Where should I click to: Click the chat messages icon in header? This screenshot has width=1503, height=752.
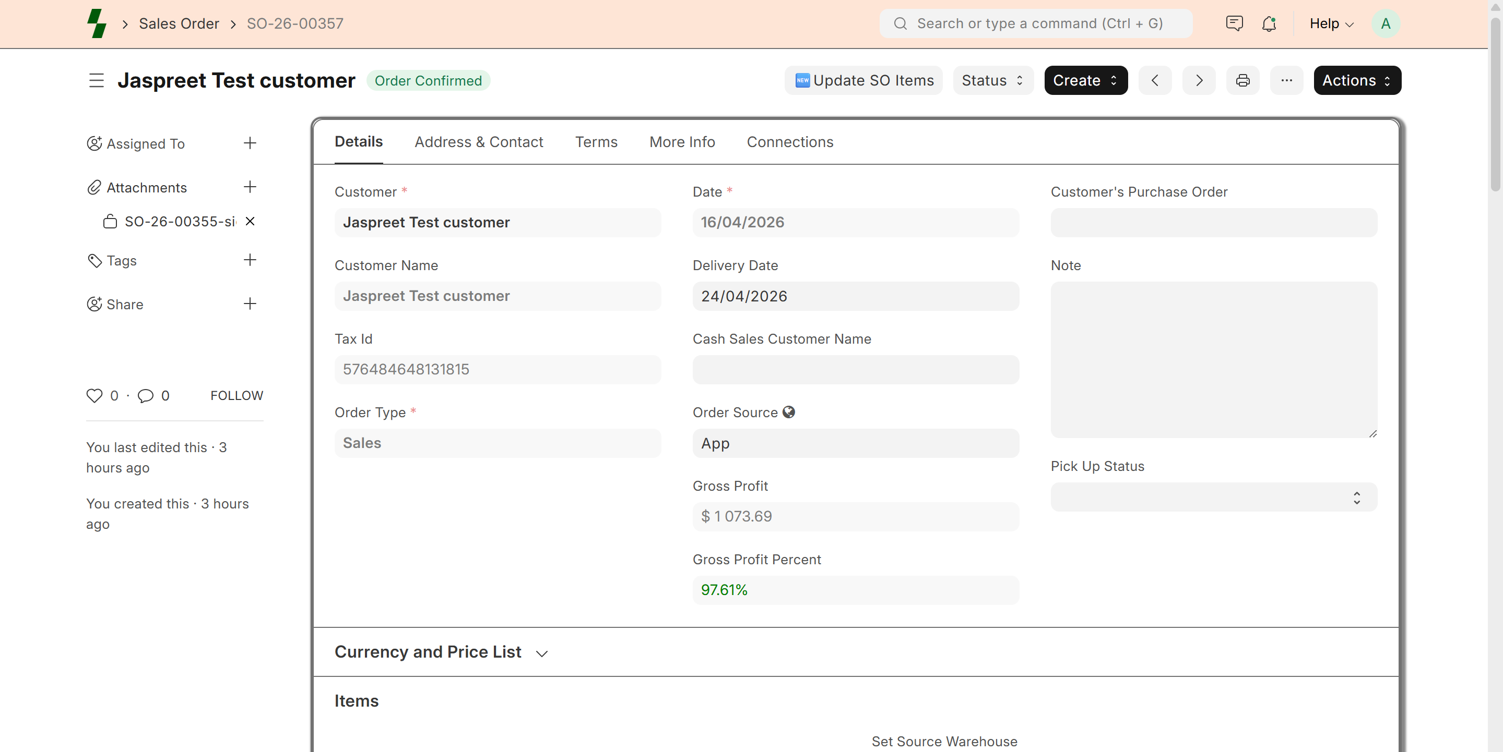click(1234, 24)
